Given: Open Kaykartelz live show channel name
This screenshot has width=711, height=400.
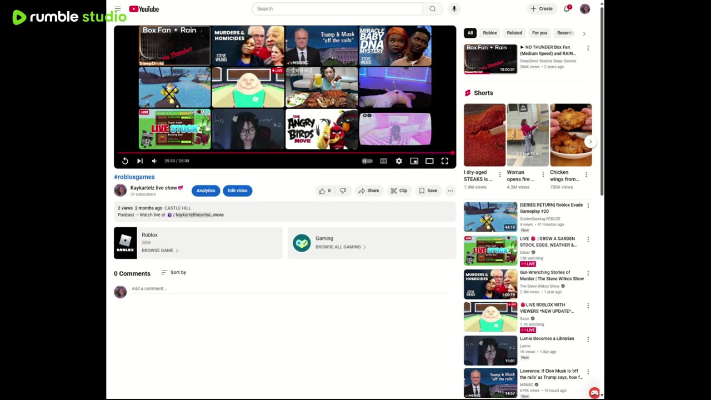Looking at the screenshot, I should 154,188.
